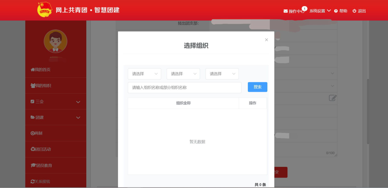Open the first 请选择 dropdown
Image resolution: width=388 pixels, height=188 pixels.
(x=144, y=74)
